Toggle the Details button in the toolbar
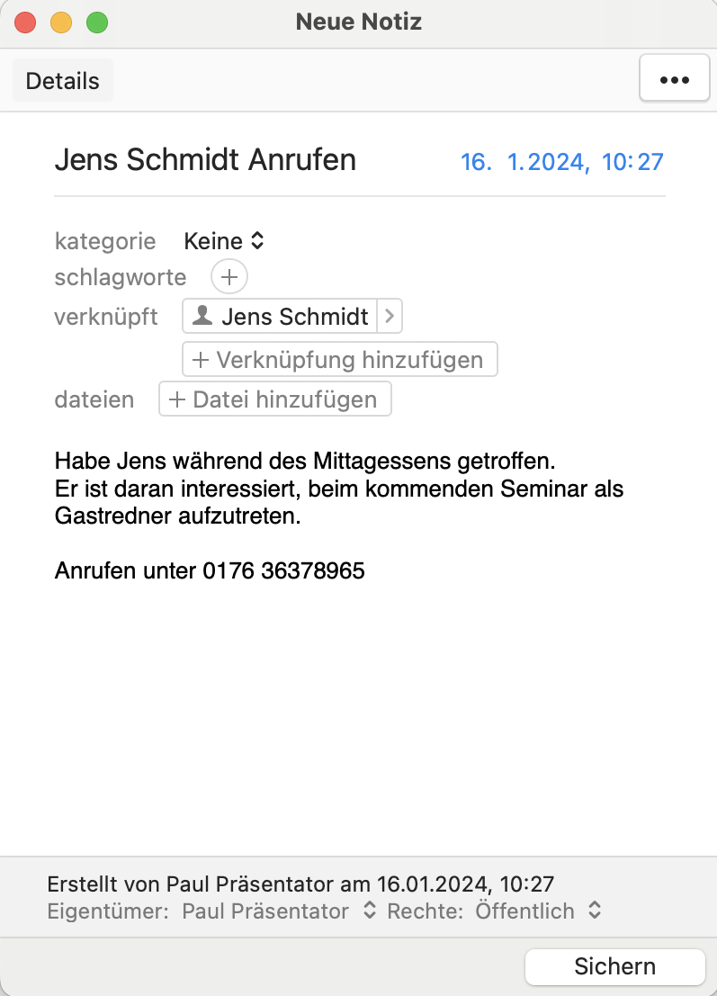The image size is (717, 996). point(62,81)
